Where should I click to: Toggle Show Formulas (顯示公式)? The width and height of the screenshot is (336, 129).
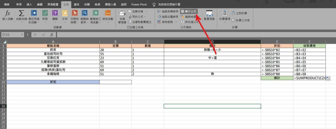pos(189,11)
